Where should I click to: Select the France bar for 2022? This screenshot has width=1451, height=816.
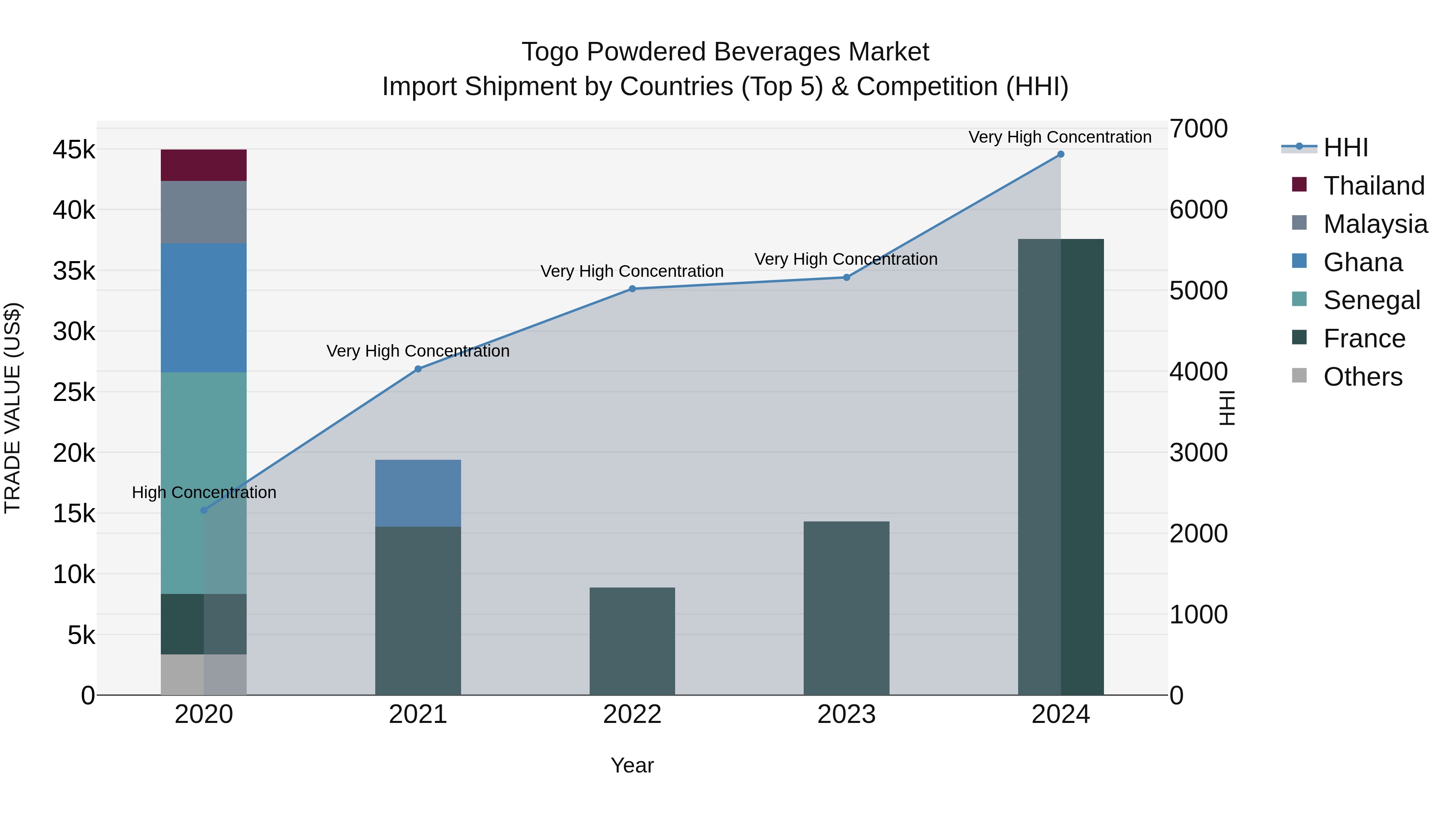(x=632, y=642)
